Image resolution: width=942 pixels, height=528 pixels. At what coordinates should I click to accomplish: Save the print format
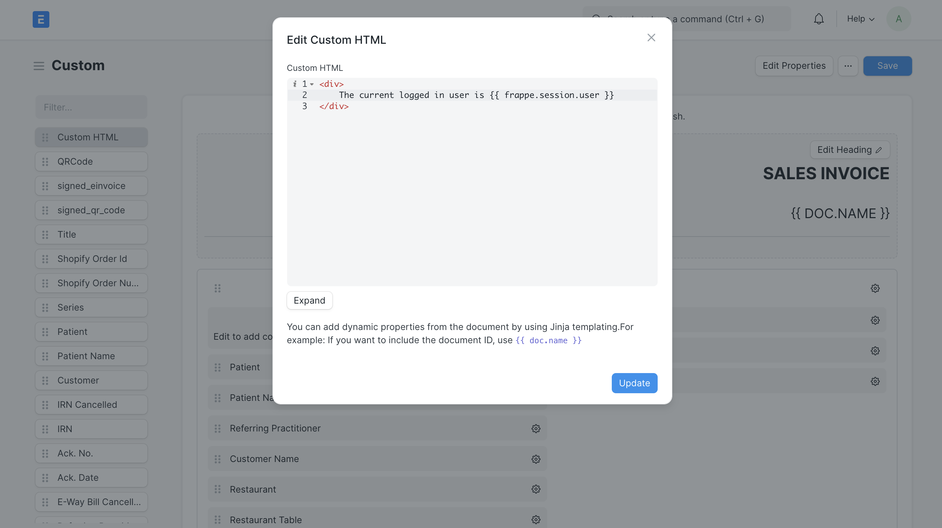887,66
